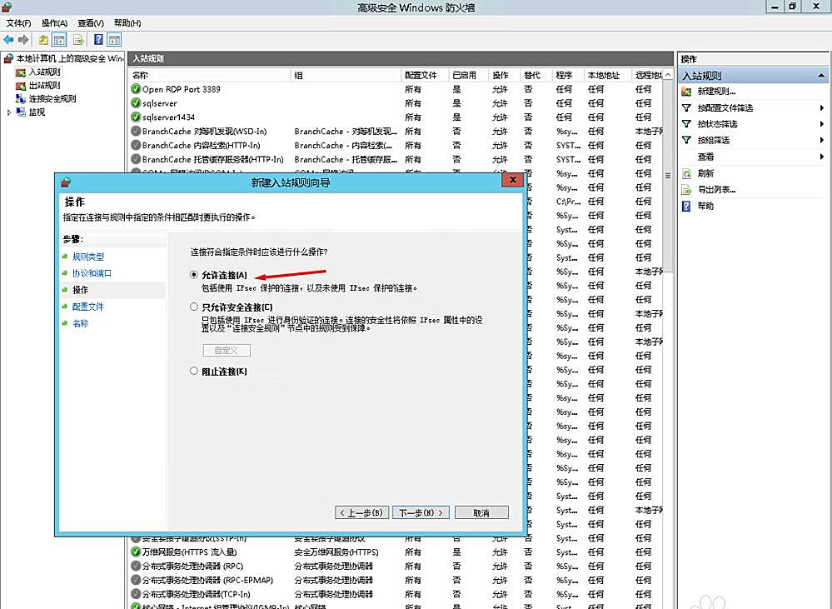Click the Show/Hide action pane icon
Screen dimensions: 832x609
[x=114, y=40]
